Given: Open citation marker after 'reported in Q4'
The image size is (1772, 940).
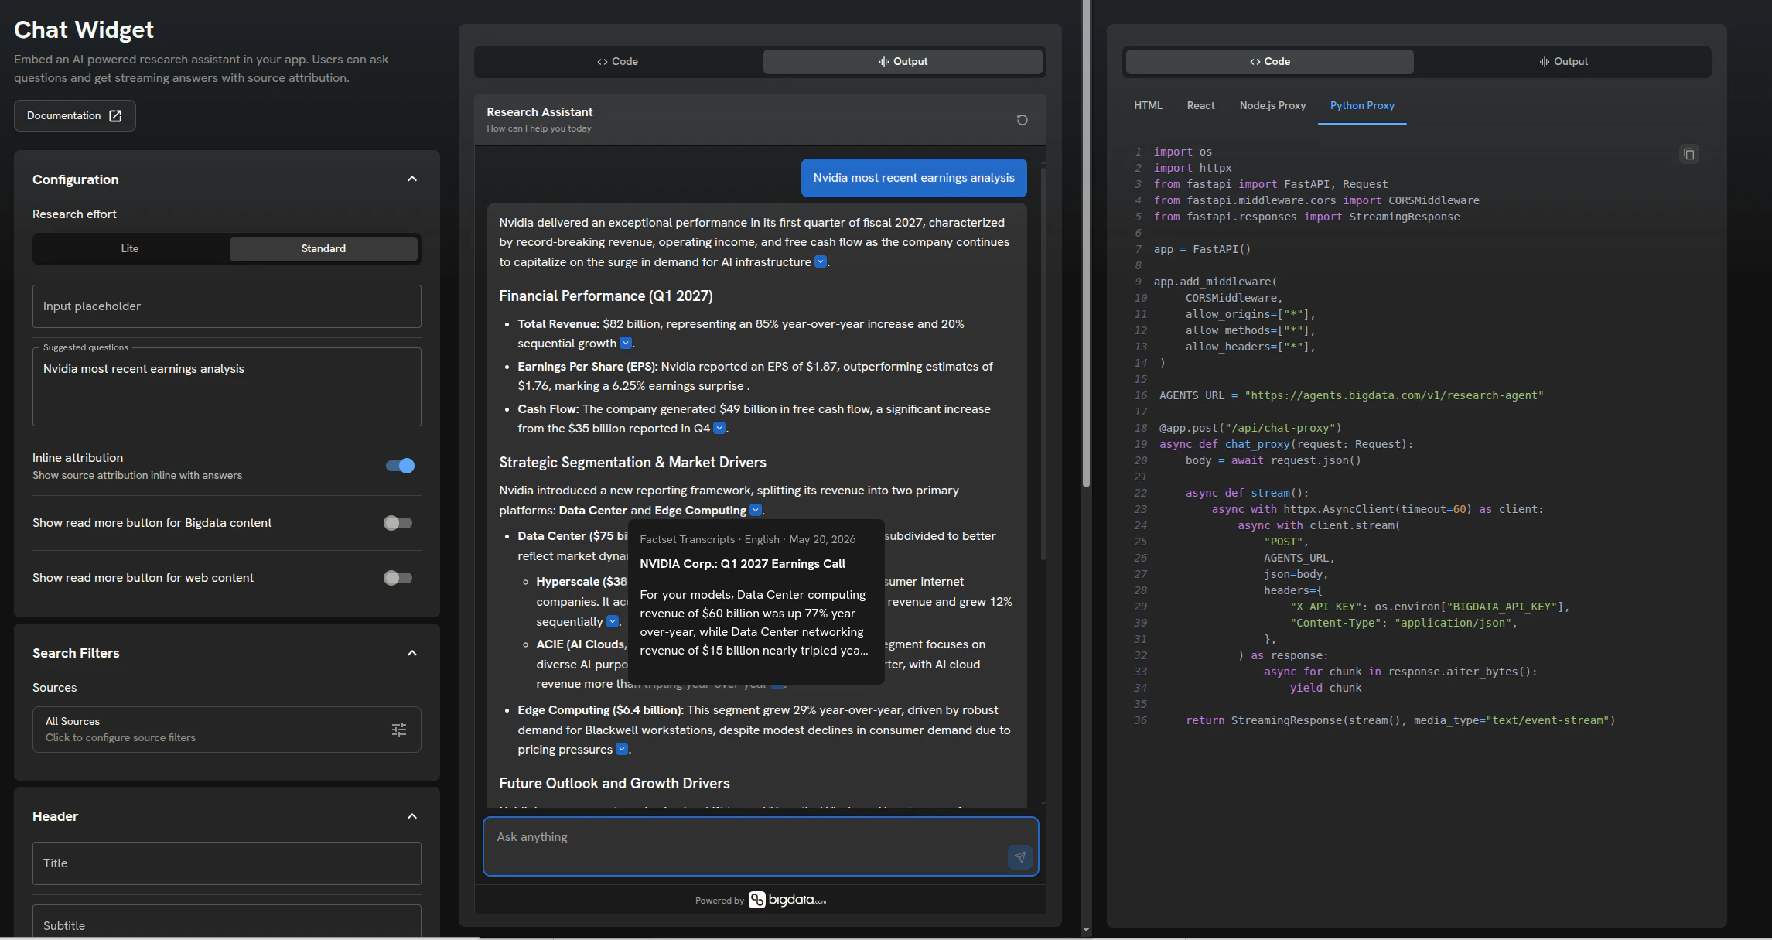Looking at the screenshot, I should 719,428.
